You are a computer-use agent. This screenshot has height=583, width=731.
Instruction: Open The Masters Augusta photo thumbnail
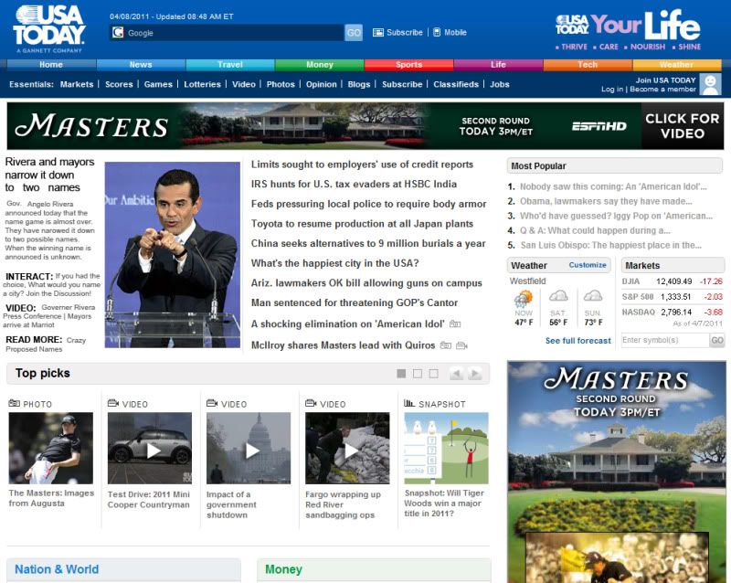coord(51,448)
